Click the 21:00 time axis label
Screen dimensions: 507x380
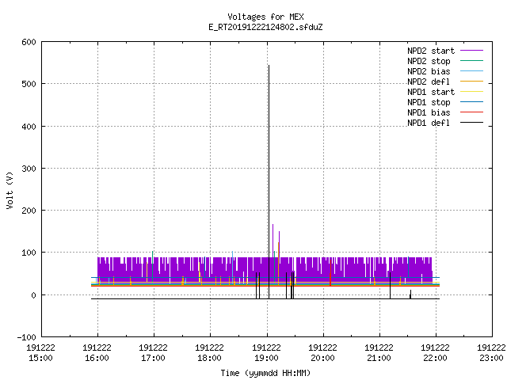[x=379, y=358]
